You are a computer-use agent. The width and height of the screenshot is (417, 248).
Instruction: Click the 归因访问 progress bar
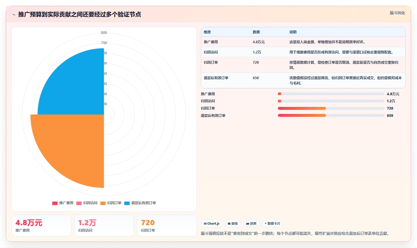click(x=331, y=101)
